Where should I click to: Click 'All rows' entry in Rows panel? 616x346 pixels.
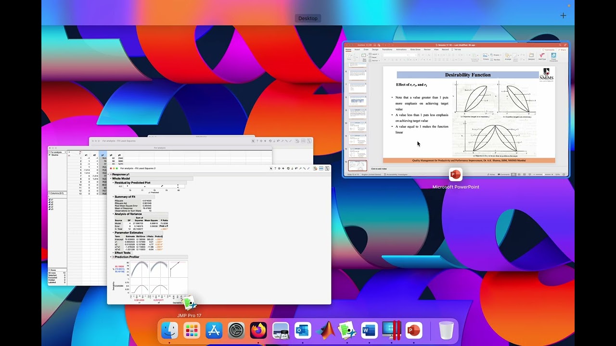[x=57, y=273]
